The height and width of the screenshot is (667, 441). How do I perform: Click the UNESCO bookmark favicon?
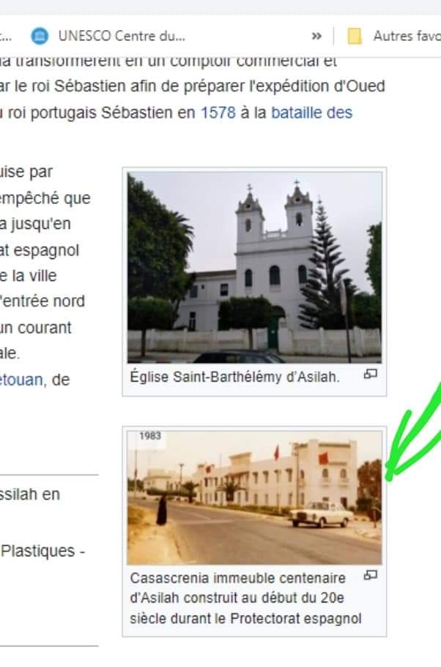[x=40, y=36]
